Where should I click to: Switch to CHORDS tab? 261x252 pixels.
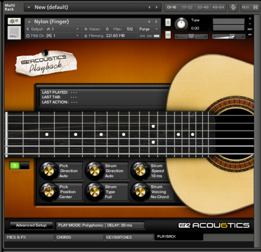coord(80,237)
